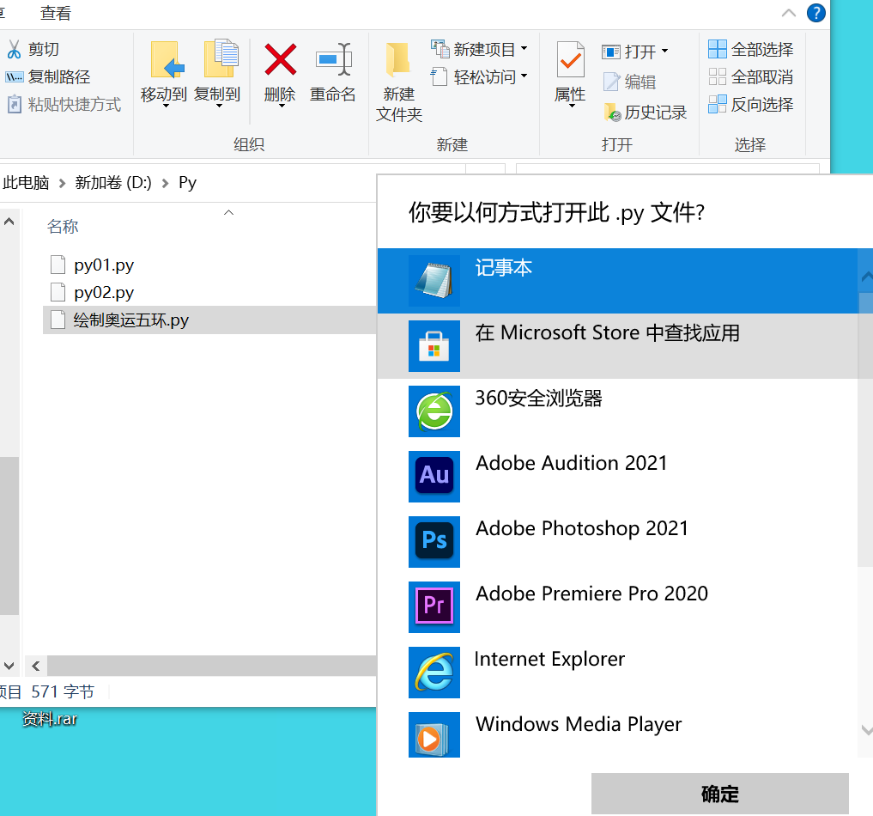
Task: Click the 复制路径 label
Action: [x=59, y=76]
